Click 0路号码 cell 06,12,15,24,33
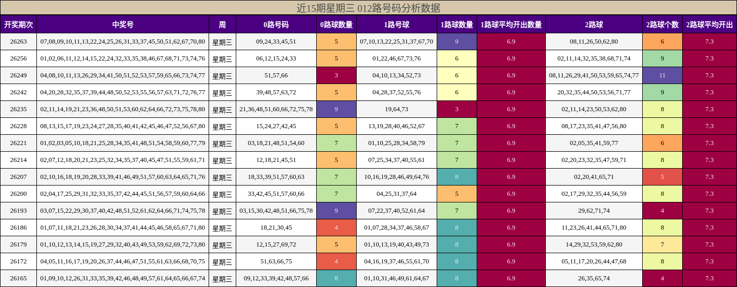The height and width of the screenshot is (287, 737). click(x=276, y=58)
